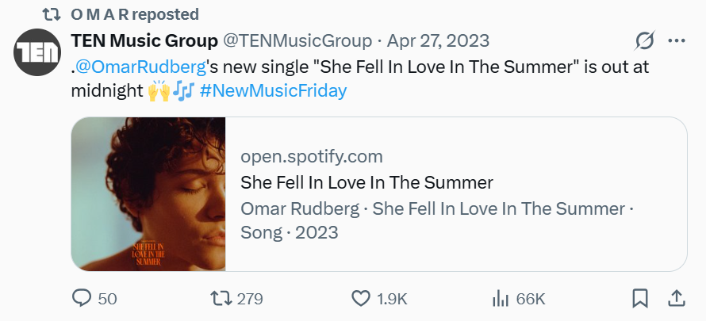The image size is (706, 321).
Task: Open view analytics bar chart icon
Action: pos(501,298)
